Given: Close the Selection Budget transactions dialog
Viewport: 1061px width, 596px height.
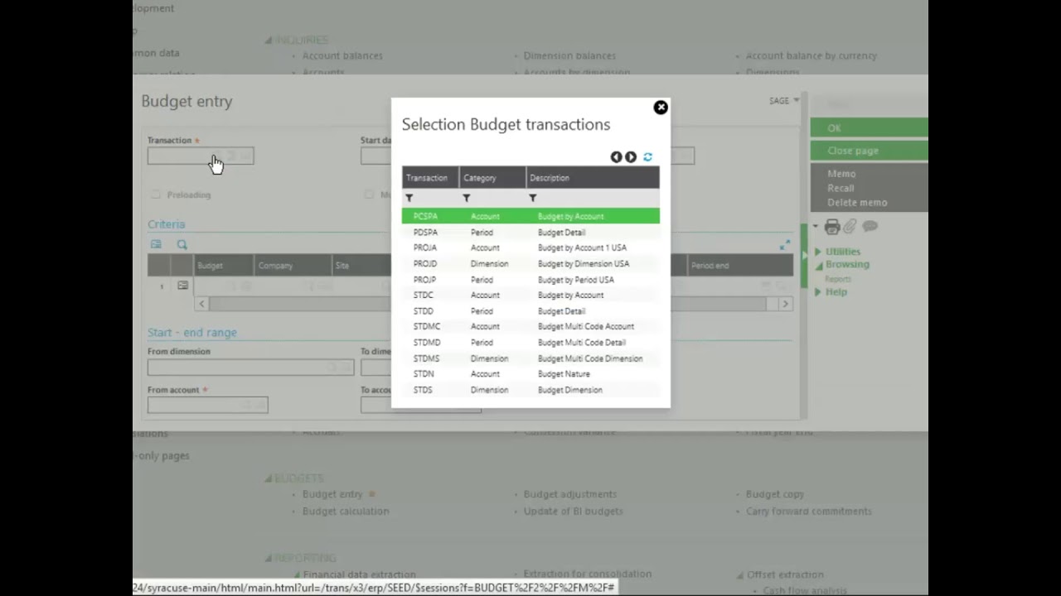Looking at the screenshot, I should coord(661,108).
